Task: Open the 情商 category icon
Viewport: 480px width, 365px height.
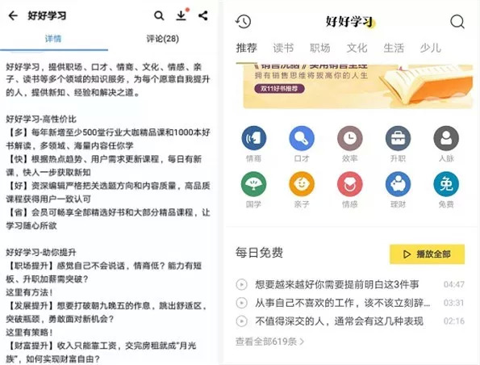Action: coord(253,138)
